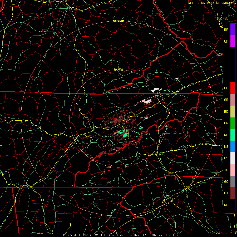
Task: Click the gray GC legend swatch
Action: pyautogui.click(x=233, y=181)
